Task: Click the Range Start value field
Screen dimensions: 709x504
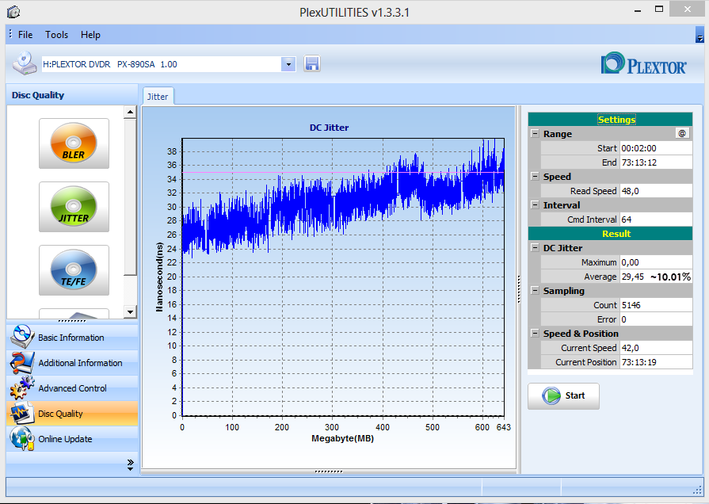Action: [x=656, y=148]
